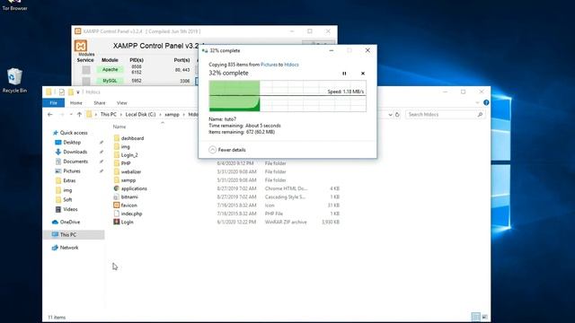The height and width of the screenshot is (323, 575).
Task: Open the address bar history dropdown
Action: coord(390,115)
